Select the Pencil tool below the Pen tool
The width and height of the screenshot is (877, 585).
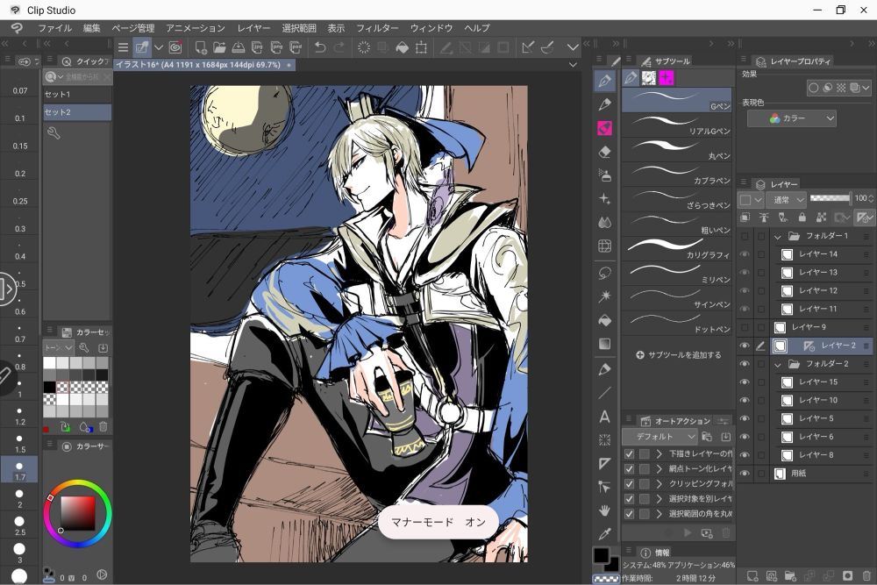coord(604,104)
